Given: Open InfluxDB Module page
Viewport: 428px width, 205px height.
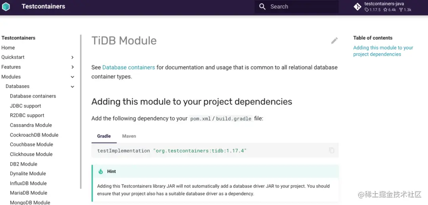Looking at the screenshot, I should pyautogui.click(x=29, y=184).
